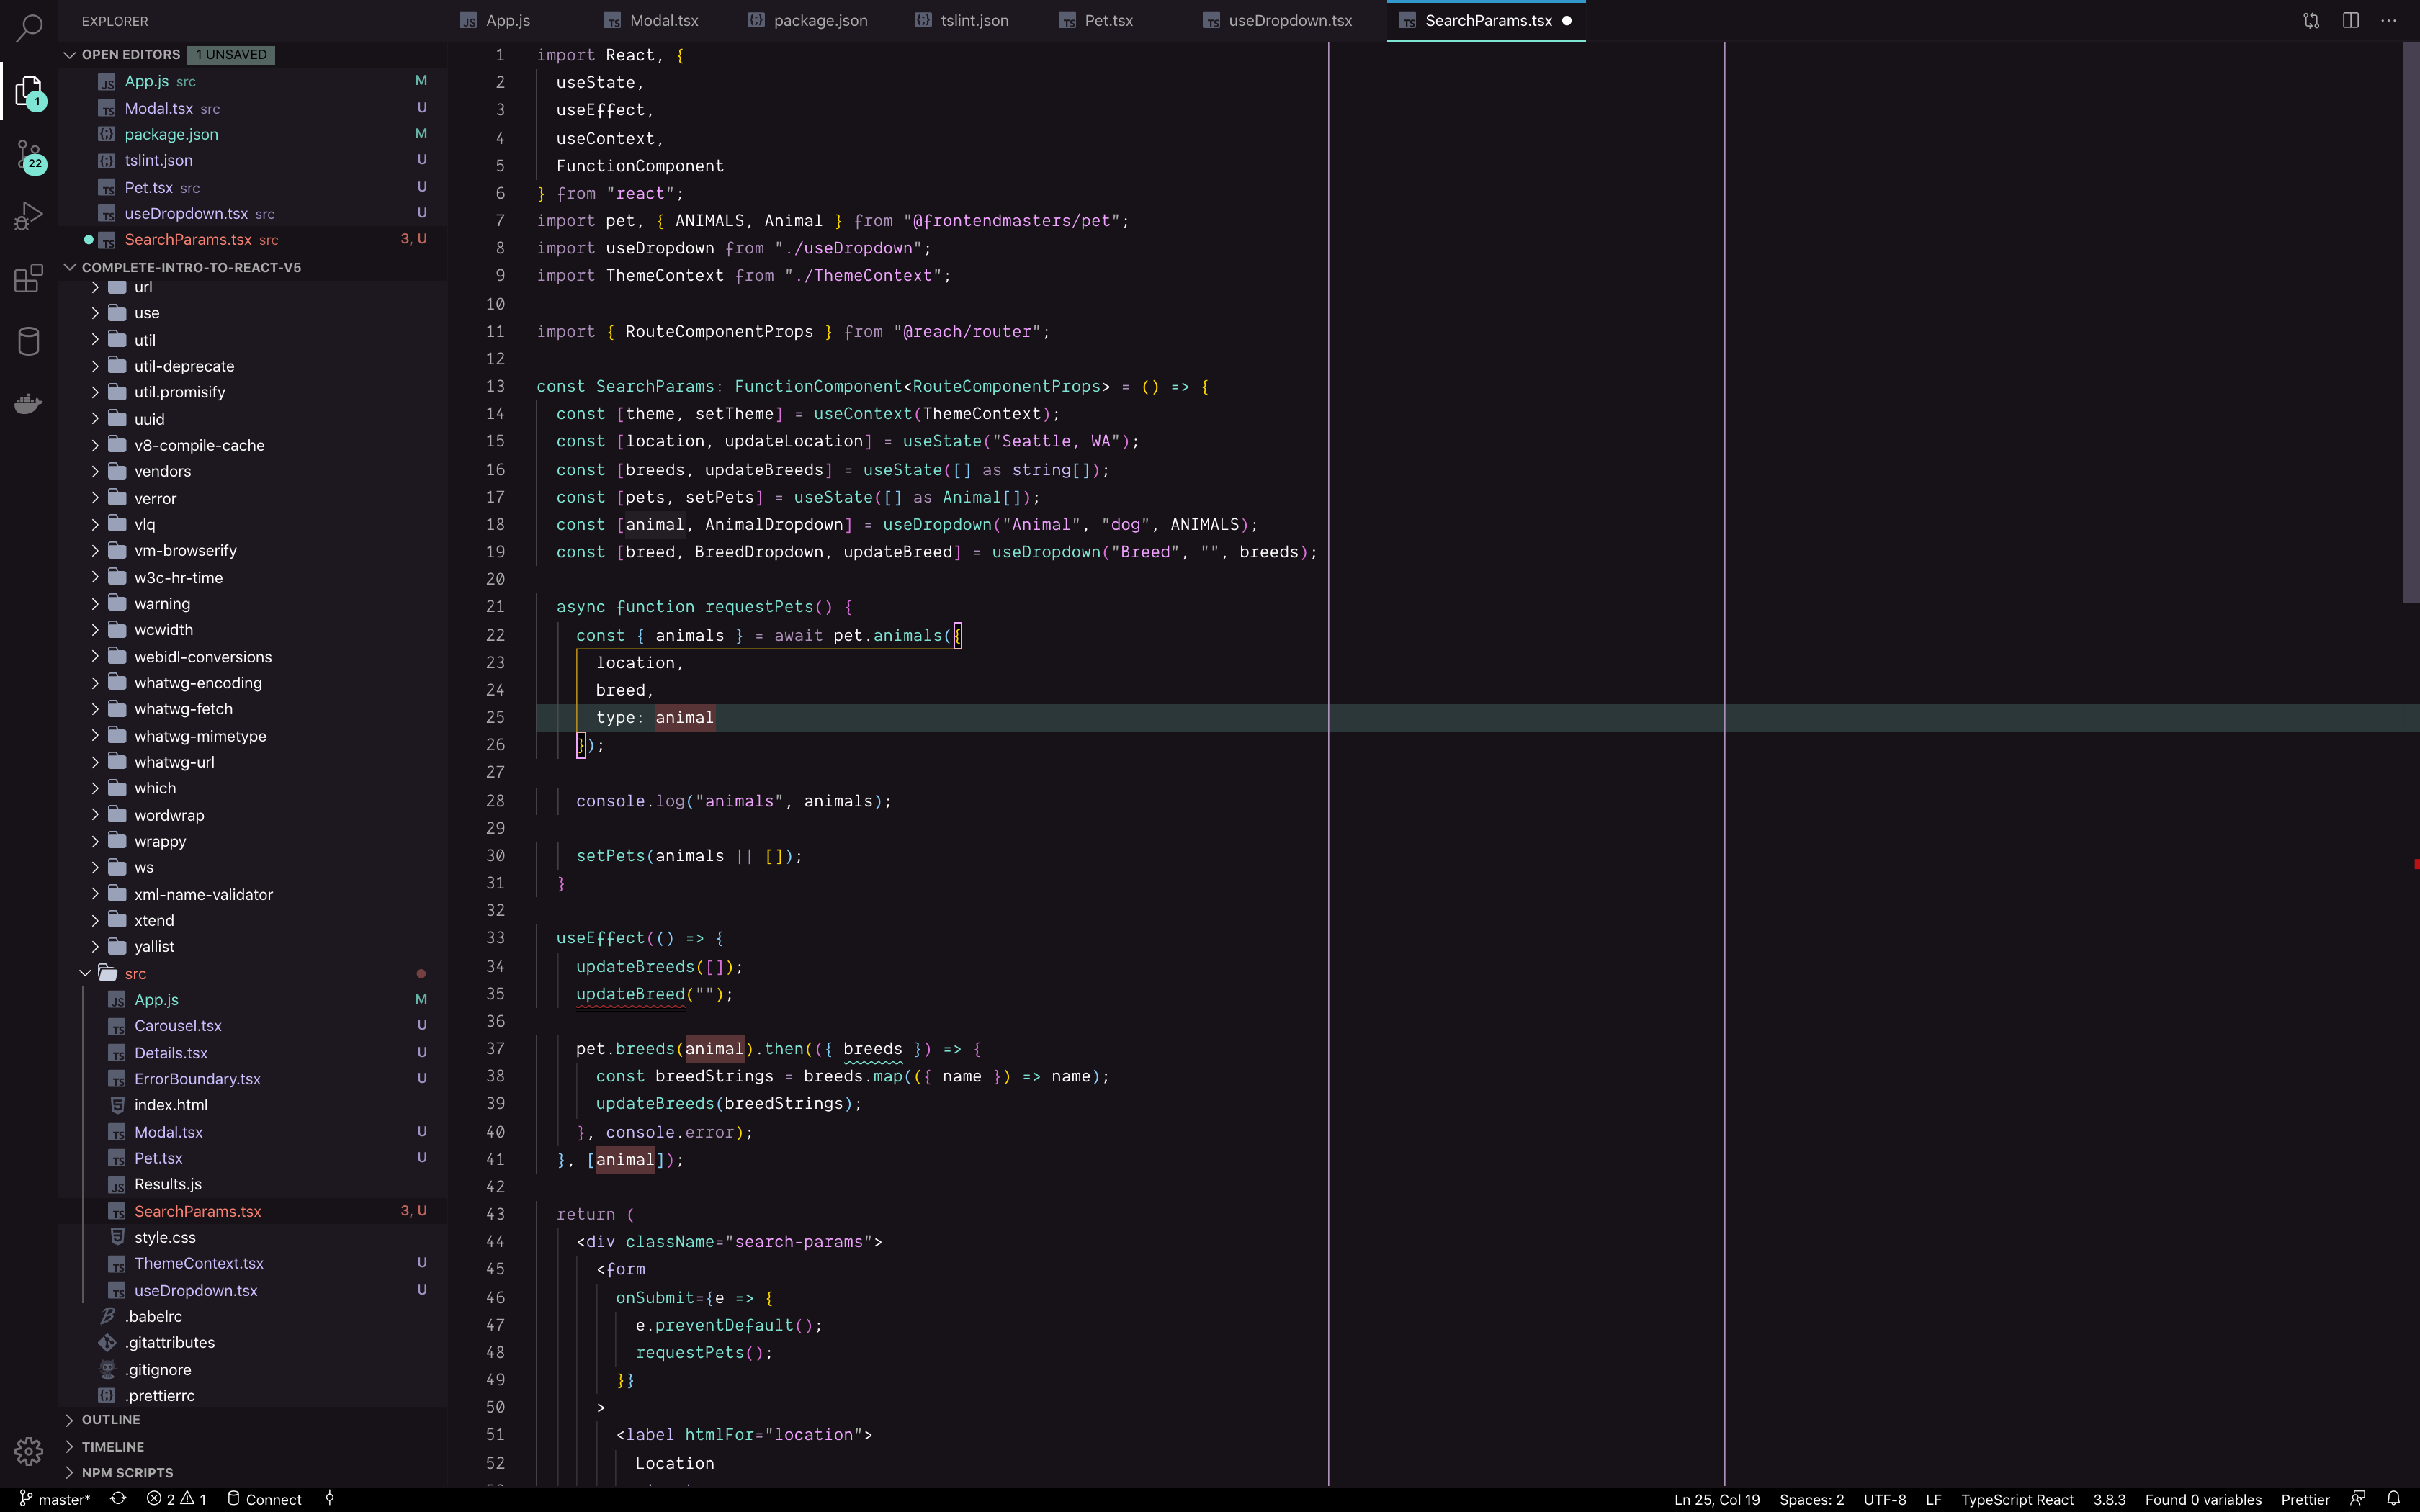
Task: Click the master branch indicator
Action: click(55, 1498)
